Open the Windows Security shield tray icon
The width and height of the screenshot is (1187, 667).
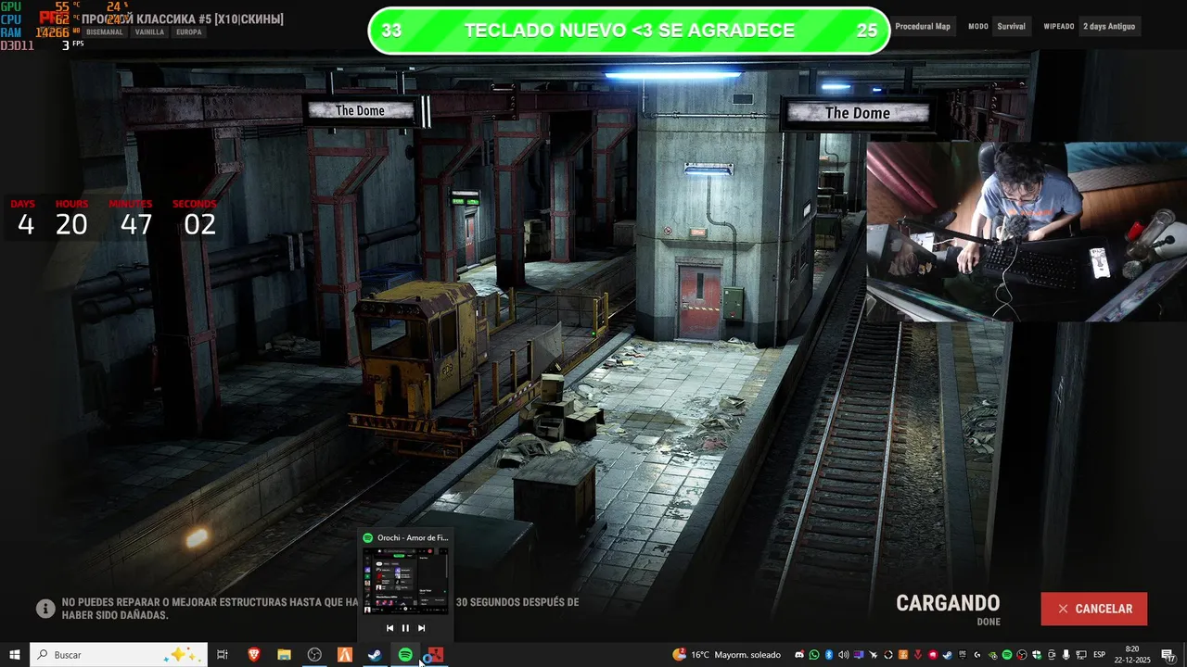(x=1036, y=655)
